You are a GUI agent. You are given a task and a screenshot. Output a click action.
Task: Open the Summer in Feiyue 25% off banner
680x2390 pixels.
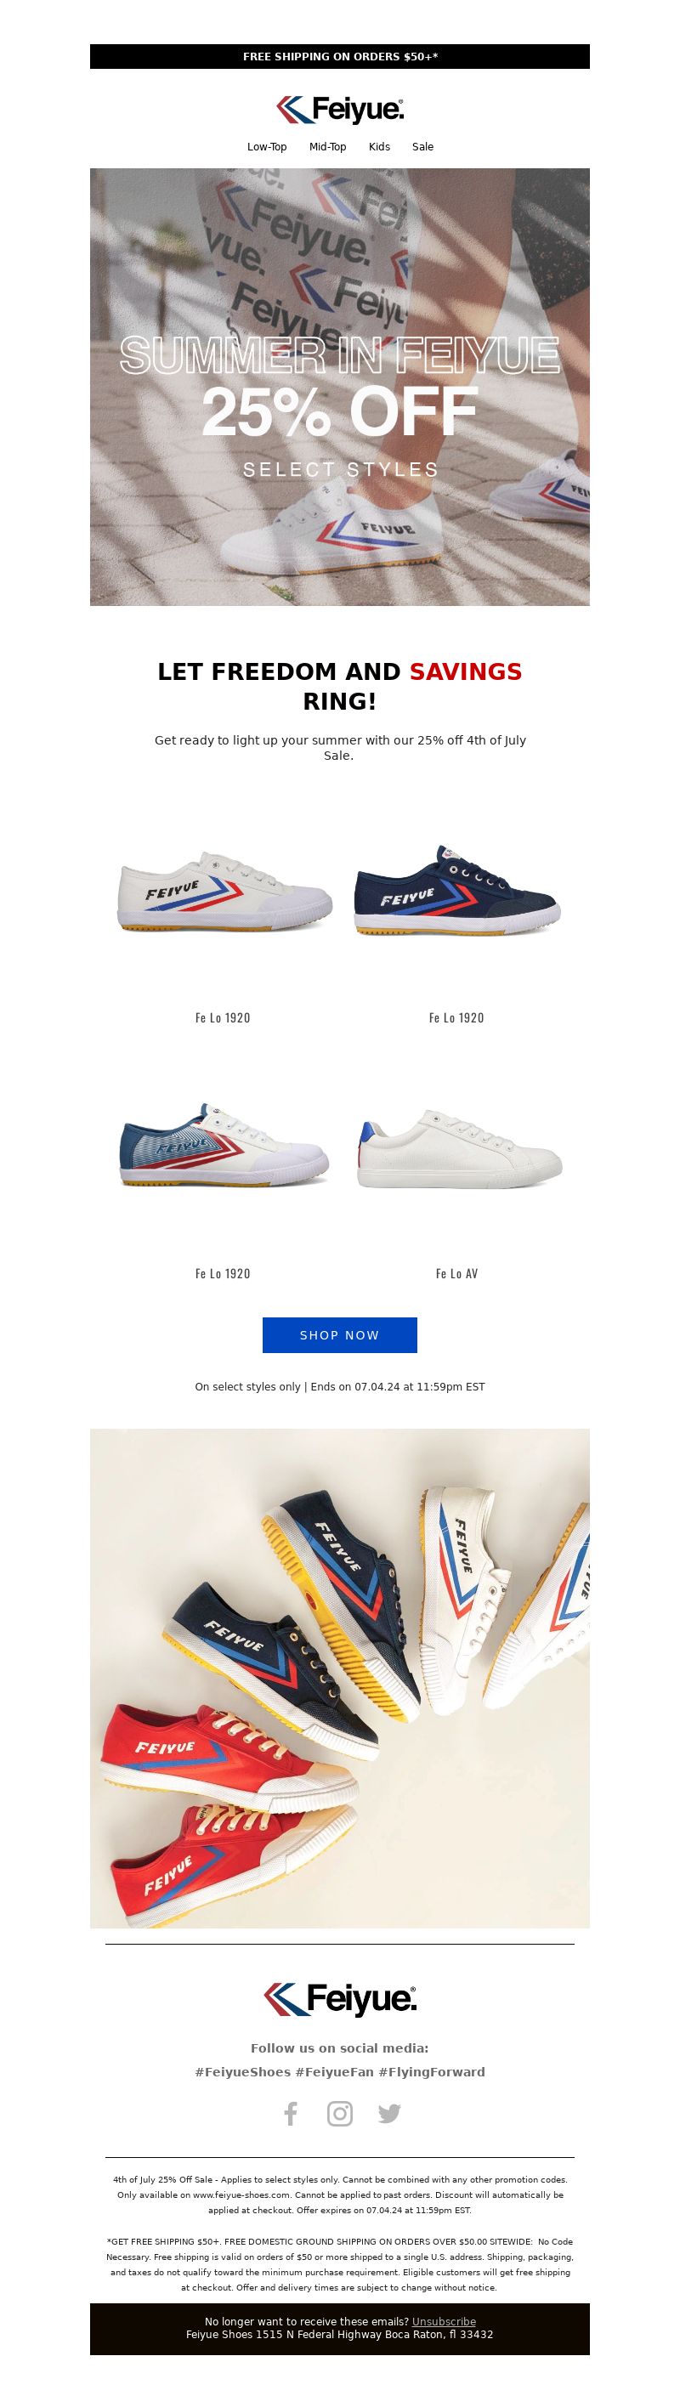(339, 387)
